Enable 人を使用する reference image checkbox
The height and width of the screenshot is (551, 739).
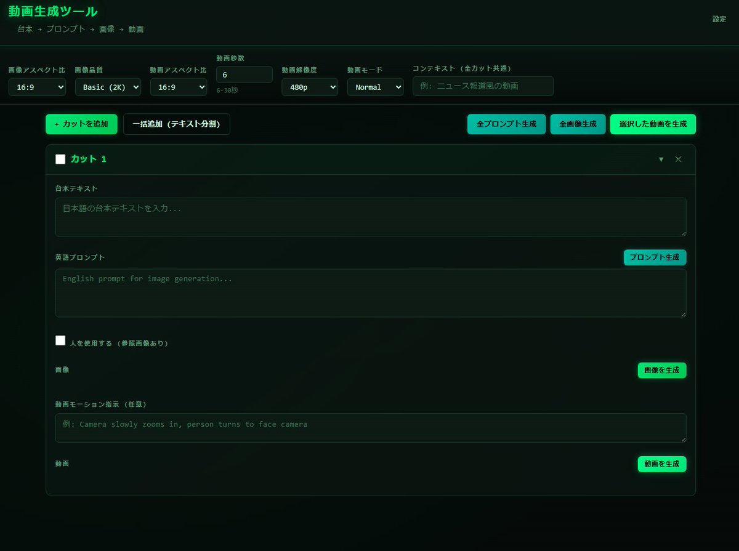tap(60, 340)
